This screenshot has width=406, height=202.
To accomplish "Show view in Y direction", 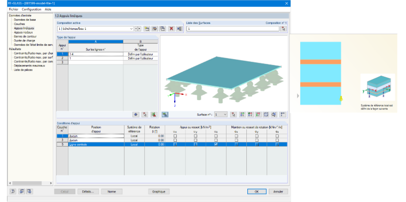I will tap(250, 115).
